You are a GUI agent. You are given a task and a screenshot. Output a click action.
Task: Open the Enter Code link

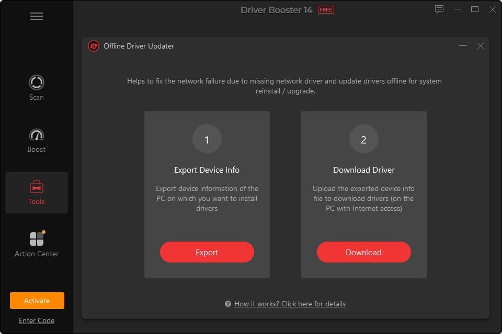click(x=37, y=320)
